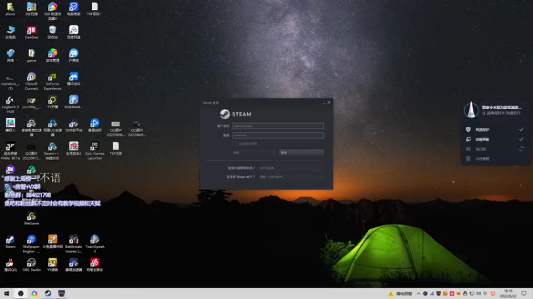
Task: Close the Steam login window
Action: tap(328, 102)
